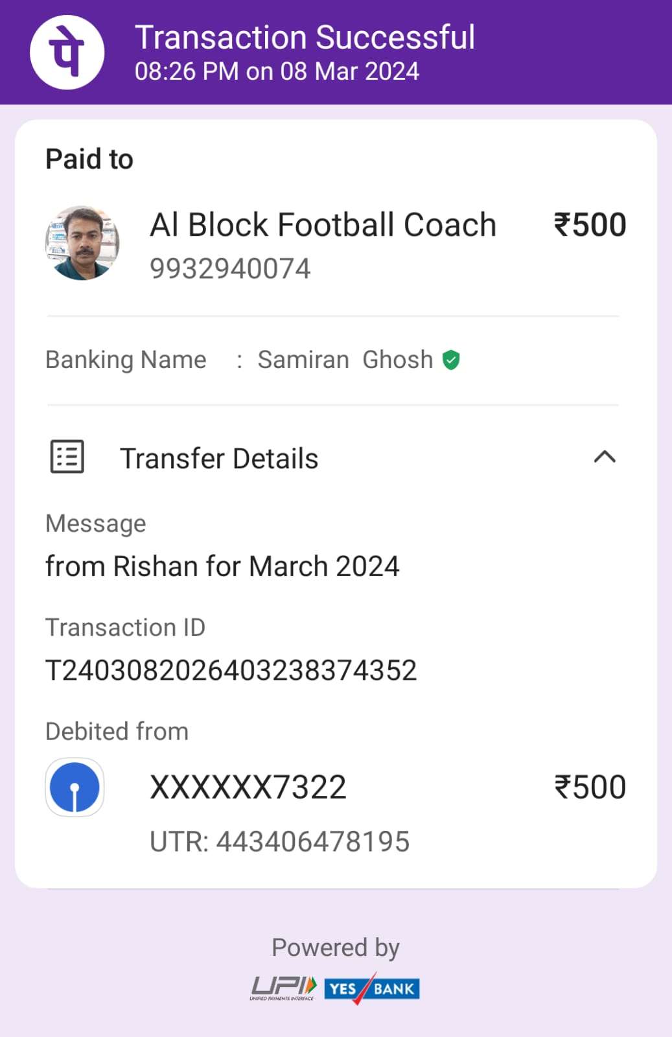
Task: Click the Transfer Details header label
Action: click(x=219, y=458)
